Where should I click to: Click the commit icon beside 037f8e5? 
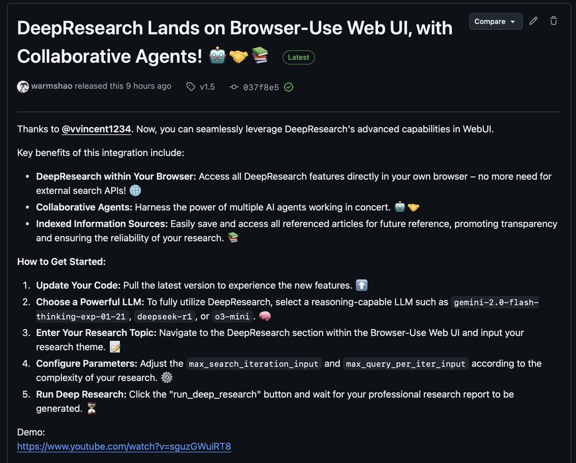(234, 87)
